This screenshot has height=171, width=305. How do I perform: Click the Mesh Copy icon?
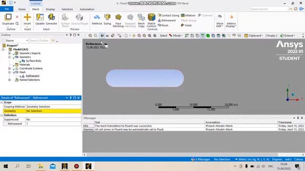click(141, 20)
